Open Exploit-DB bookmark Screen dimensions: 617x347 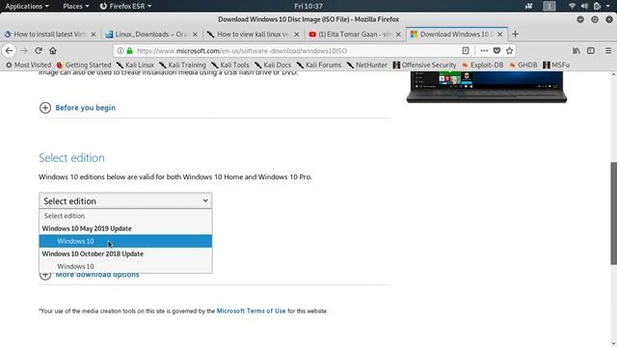482,65
